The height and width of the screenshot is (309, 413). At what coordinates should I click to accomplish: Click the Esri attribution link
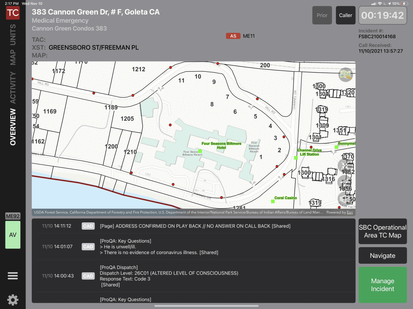coord(349,212)
